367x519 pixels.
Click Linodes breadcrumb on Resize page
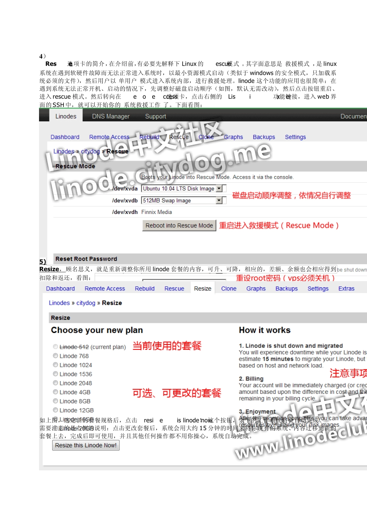coord(59,303)
